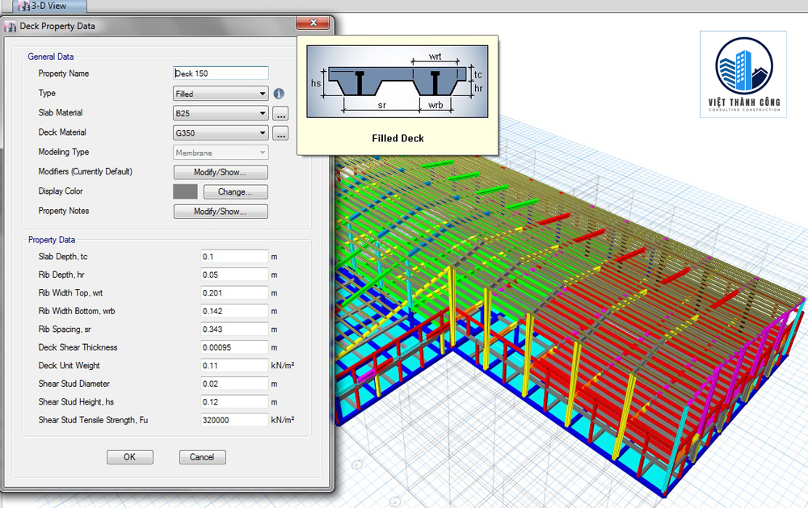
Task: Click the info icon beside Type
Action: 279,94
